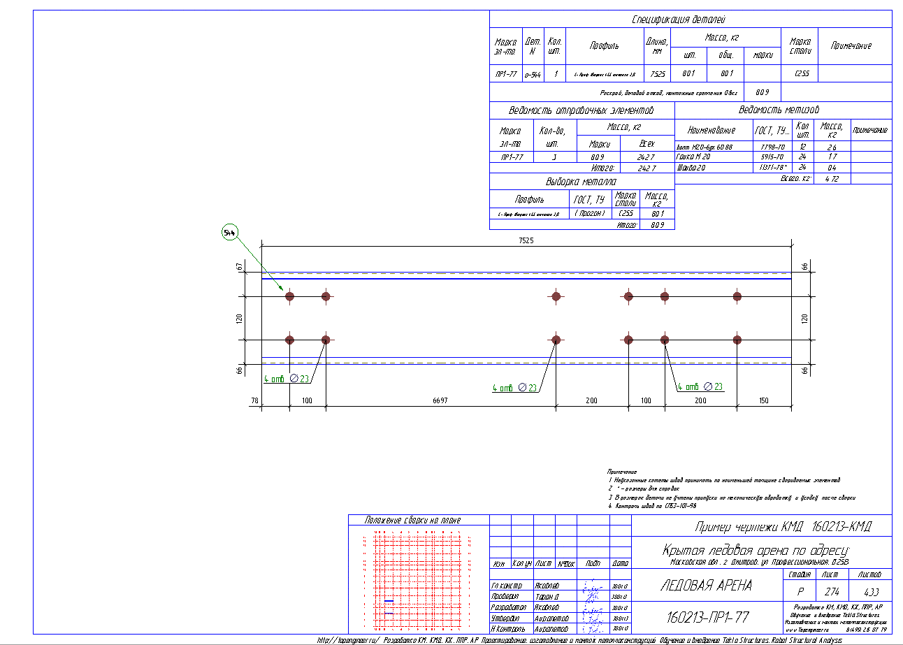The height and width of the screenshot is (645, 903).
Task: Click length value 7525 in specification table
Action: tap(657, 73)
